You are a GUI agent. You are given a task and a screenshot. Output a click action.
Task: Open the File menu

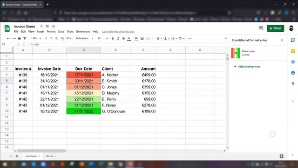pos(16,32)
